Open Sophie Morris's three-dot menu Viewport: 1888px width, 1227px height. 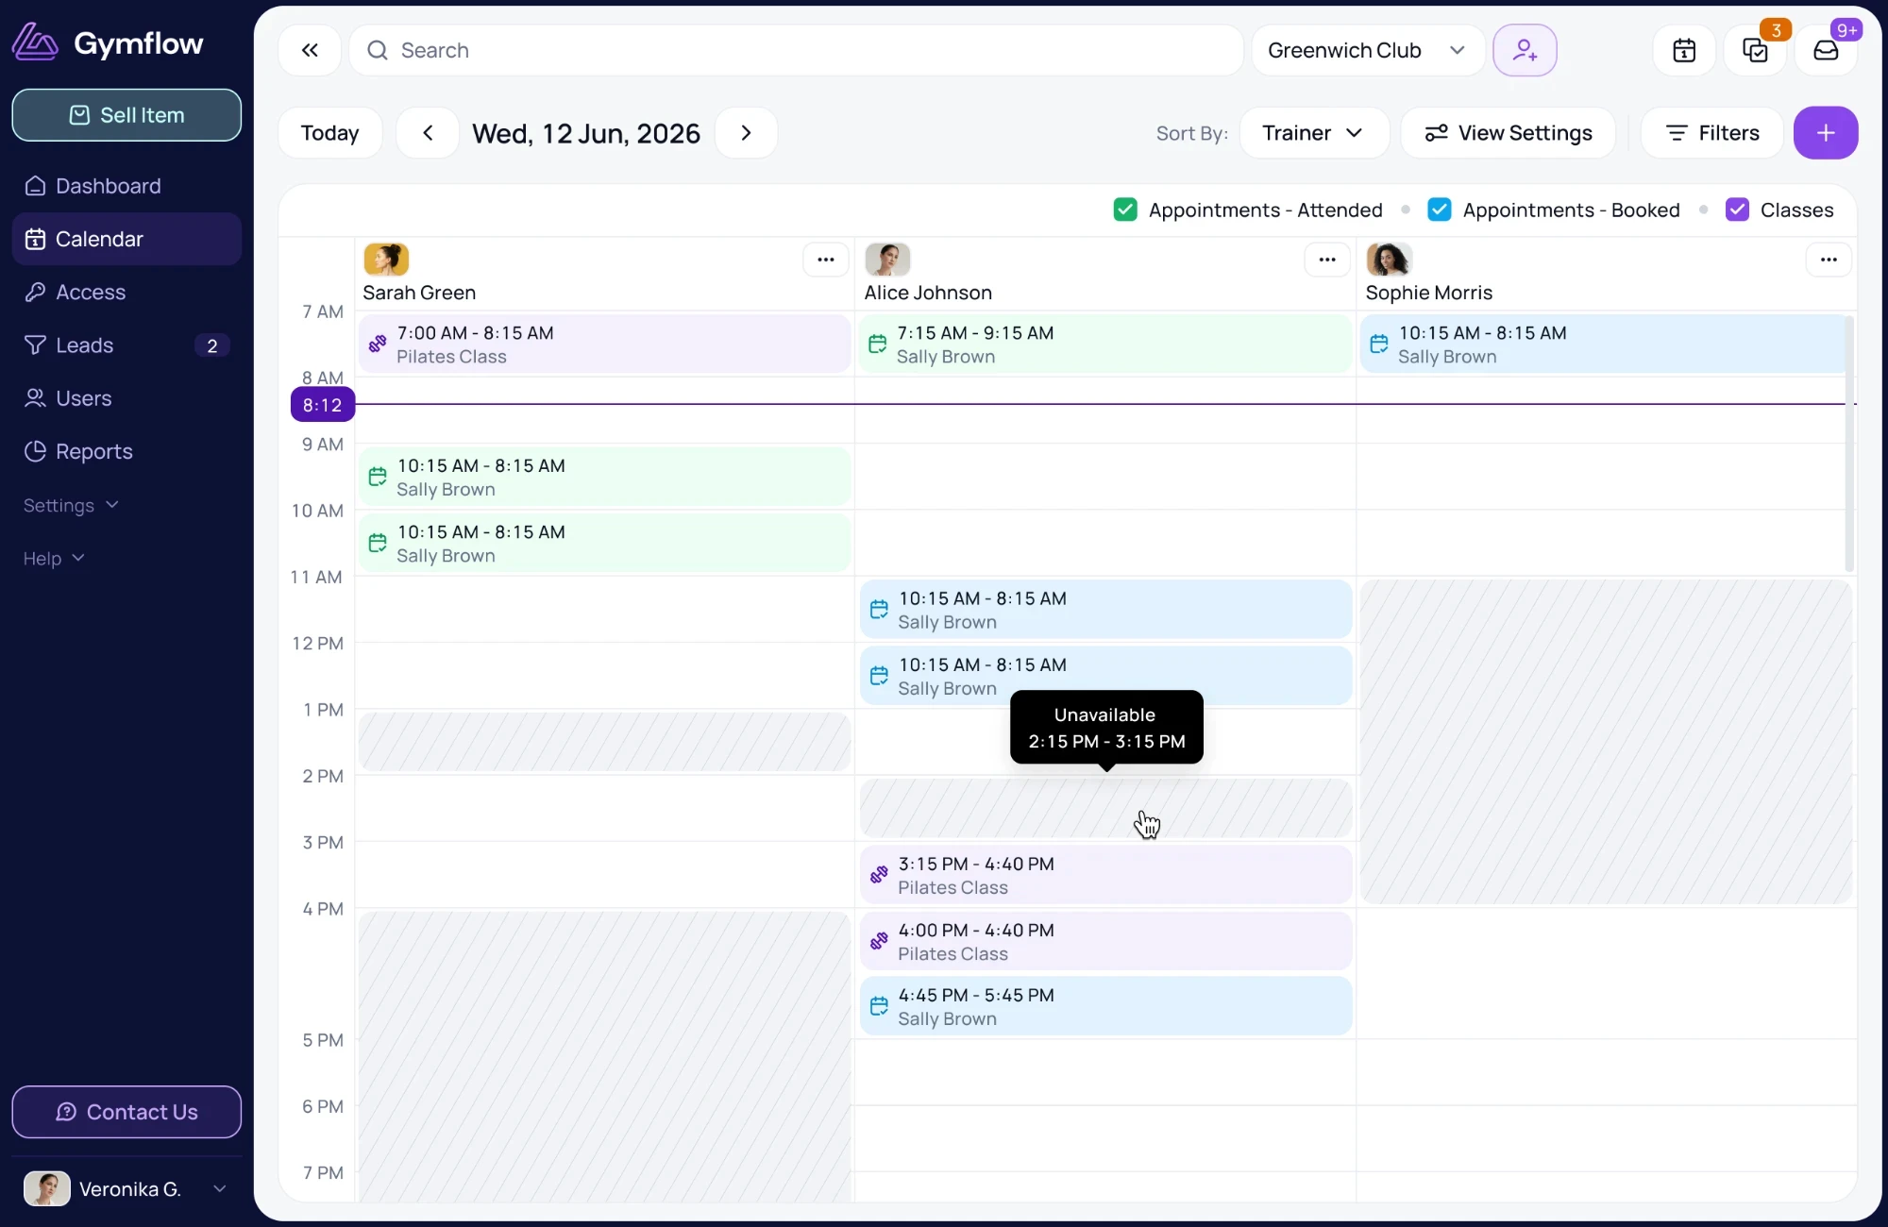(x=1829, y=260)
